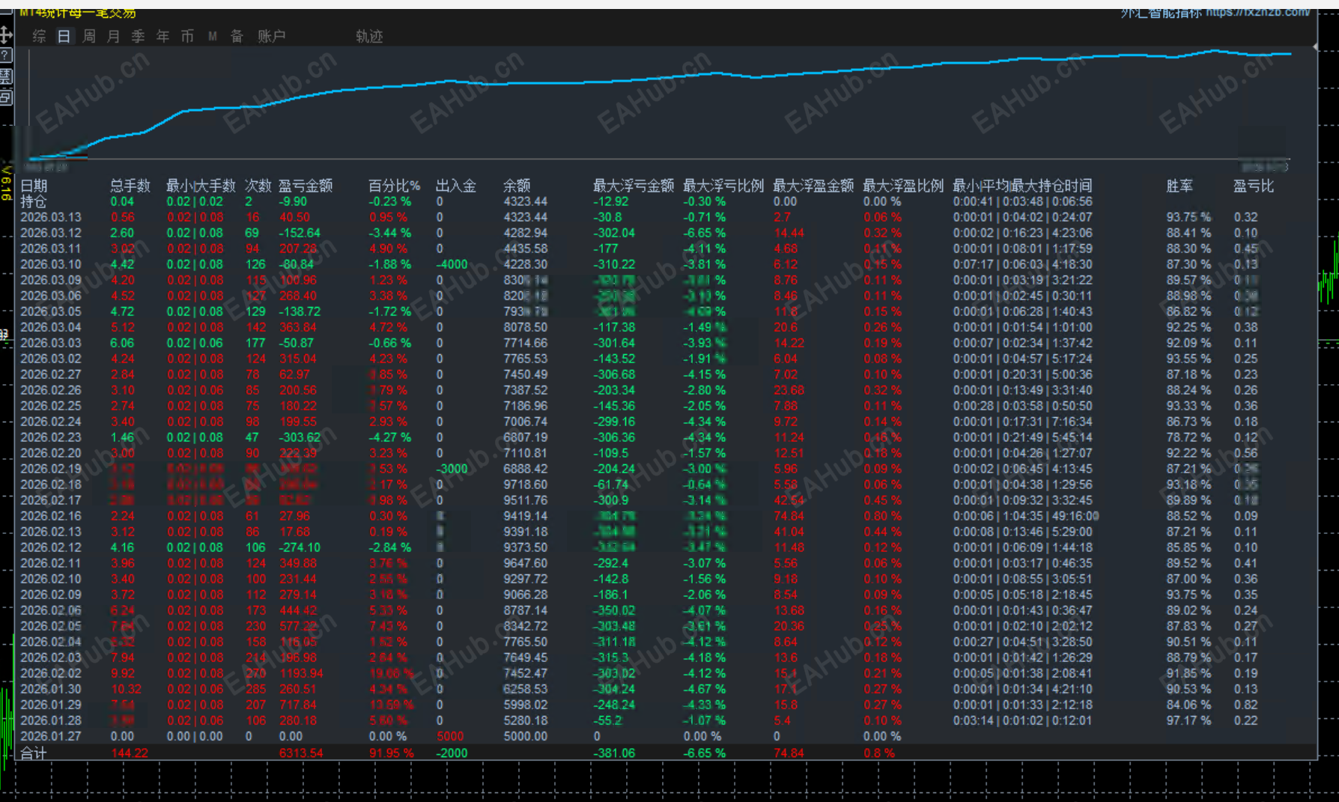
Task: Open the 备 notes tab
Action: 237,36
